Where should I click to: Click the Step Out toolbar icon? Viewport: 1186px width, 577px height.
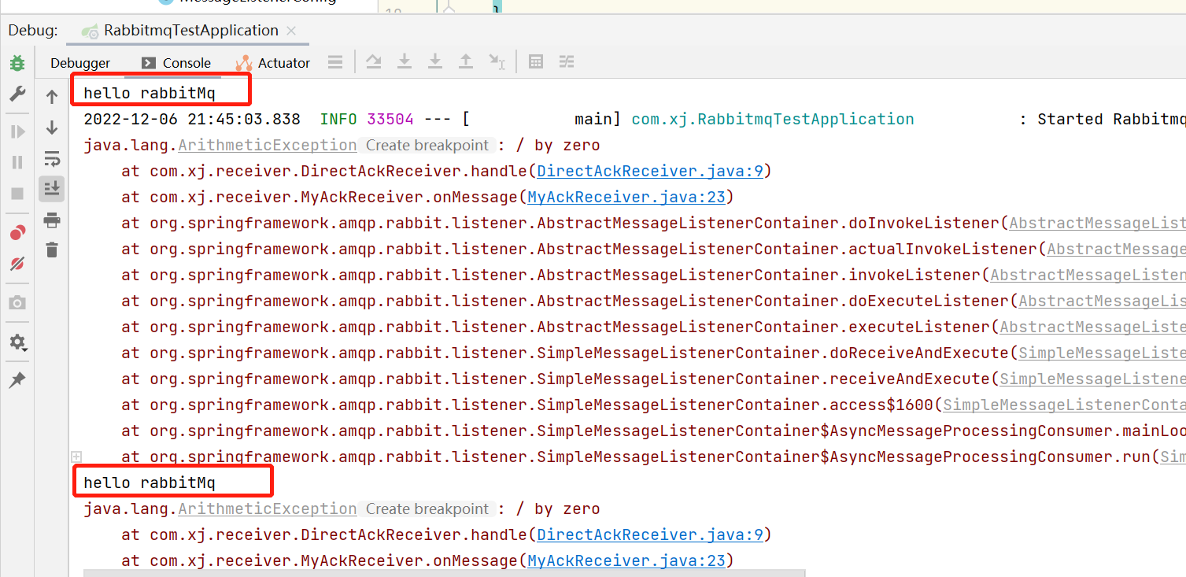coord(466,62)
